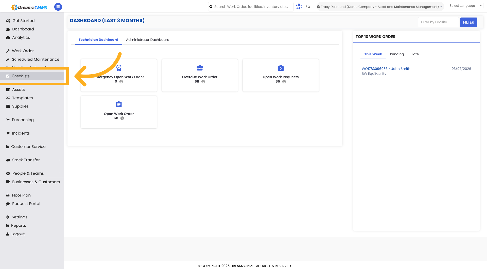The height and width of the screenshot is (269, 487).
Task: Click the search magnifier icon
Action: click(x=211, y=7)
